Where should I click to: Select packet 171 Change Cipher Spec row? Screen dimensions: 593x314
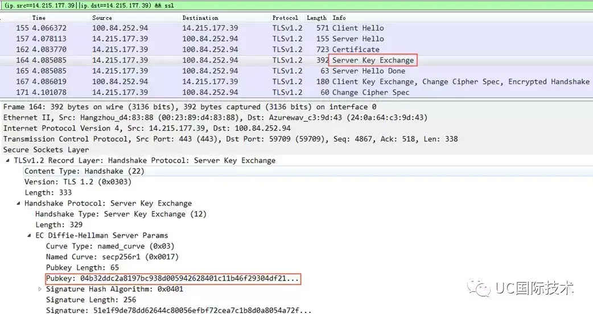point(296,92)
